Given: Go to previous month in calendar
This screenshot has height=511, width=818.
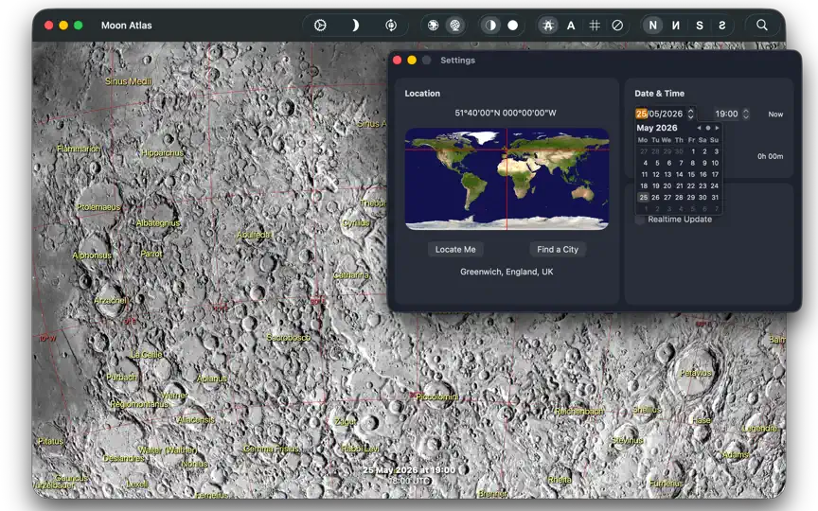Looking at the screenshot, I should coord(699,128).
